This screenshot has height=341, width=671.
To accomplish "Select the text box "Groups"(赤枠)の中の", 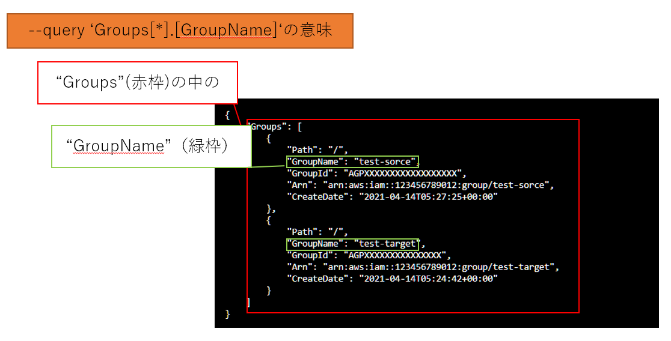I will 137,82.
